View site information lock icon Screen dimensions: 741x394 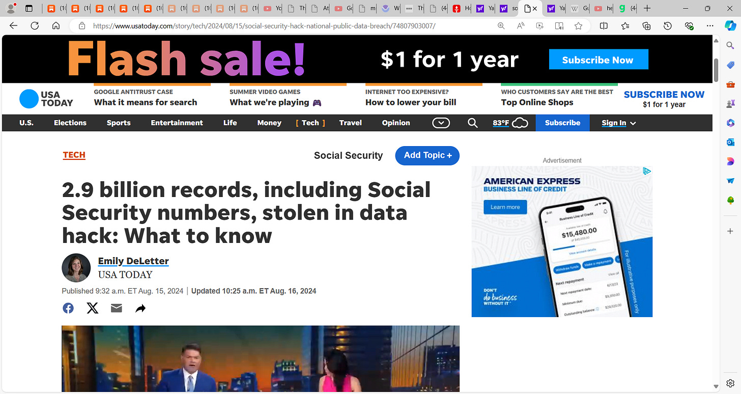pos(81,26)
